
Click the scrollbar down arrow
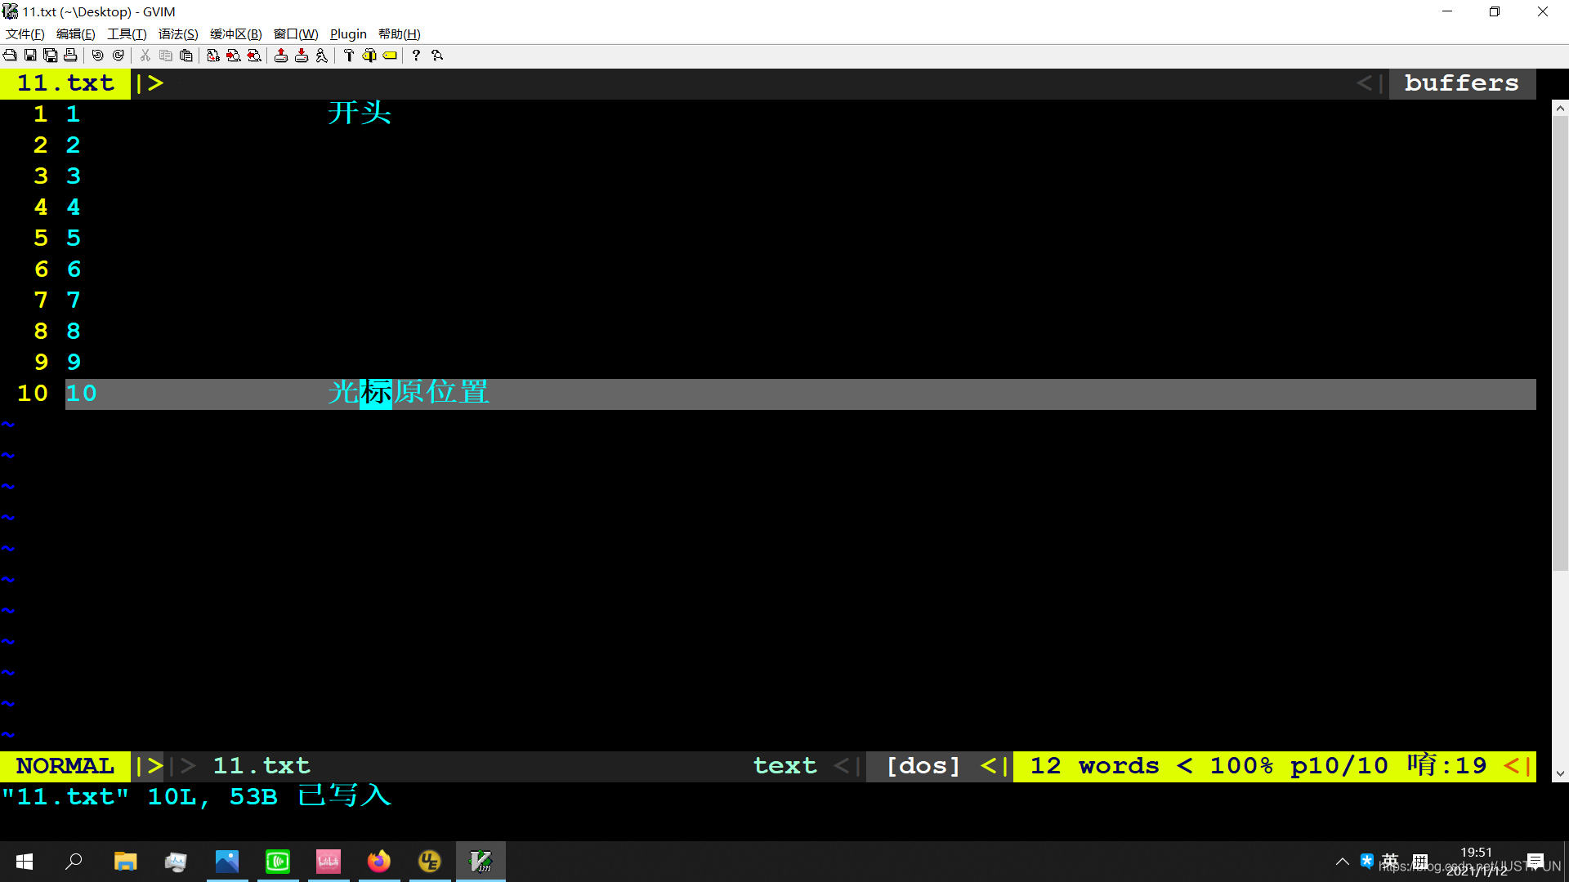1560,773
